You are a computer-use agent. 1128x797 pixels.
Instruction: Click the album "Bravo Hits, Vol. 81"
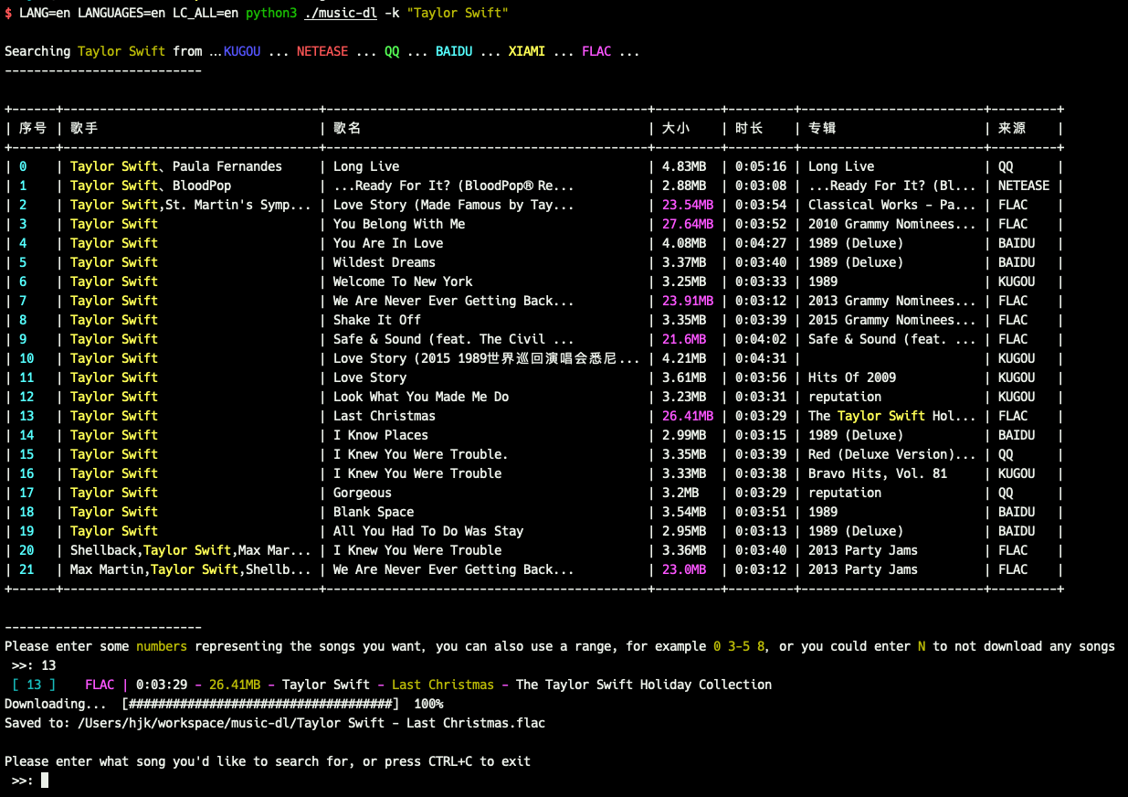pos(878,473)
